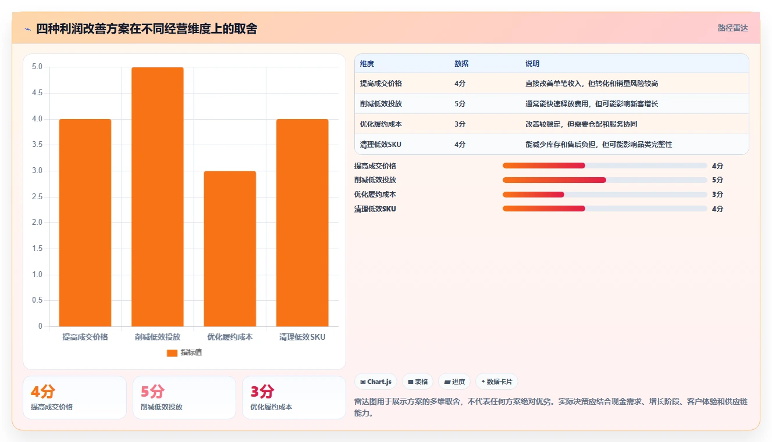Click the 5.0 y-axis tick label
The image size is (772, 442).
coord(37,67)
